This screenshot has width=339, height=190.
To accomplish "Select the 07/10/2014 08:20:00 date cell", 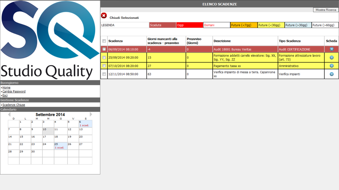I will click(127, 66).
